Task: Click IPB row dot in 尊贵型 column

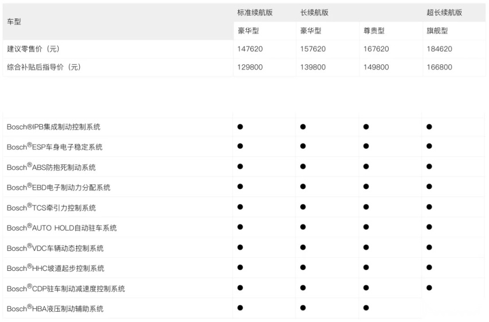Action: 366,127
